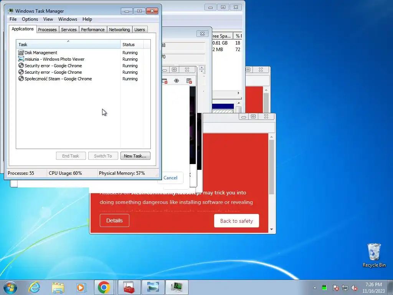Click the Switch To button

(x=103, y=156)
